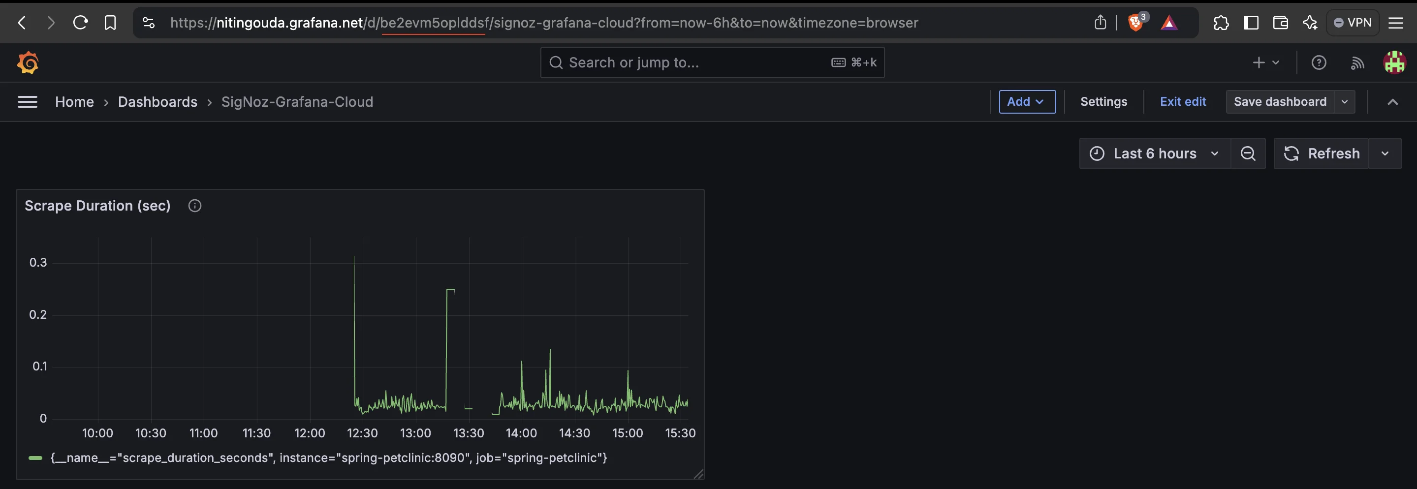The image size is (1417, 489).
Task: Click Save dashboard button
Action: click(1280, 102)
